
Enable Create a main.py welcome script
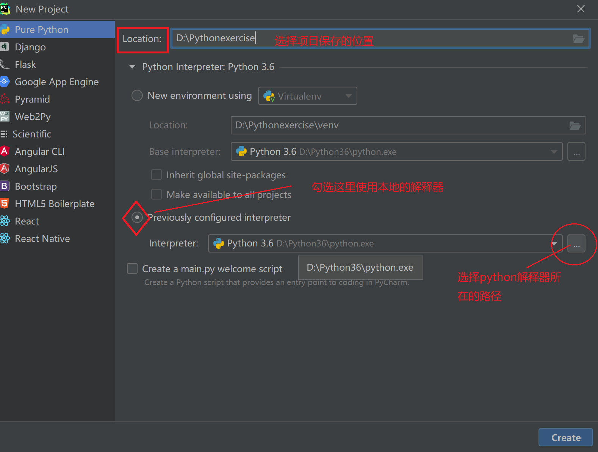point(132,268)
